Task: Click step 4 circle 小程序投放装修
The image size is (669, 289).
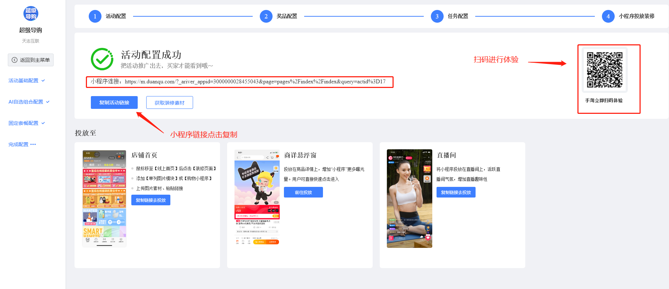Action: (x=608, y=16)
